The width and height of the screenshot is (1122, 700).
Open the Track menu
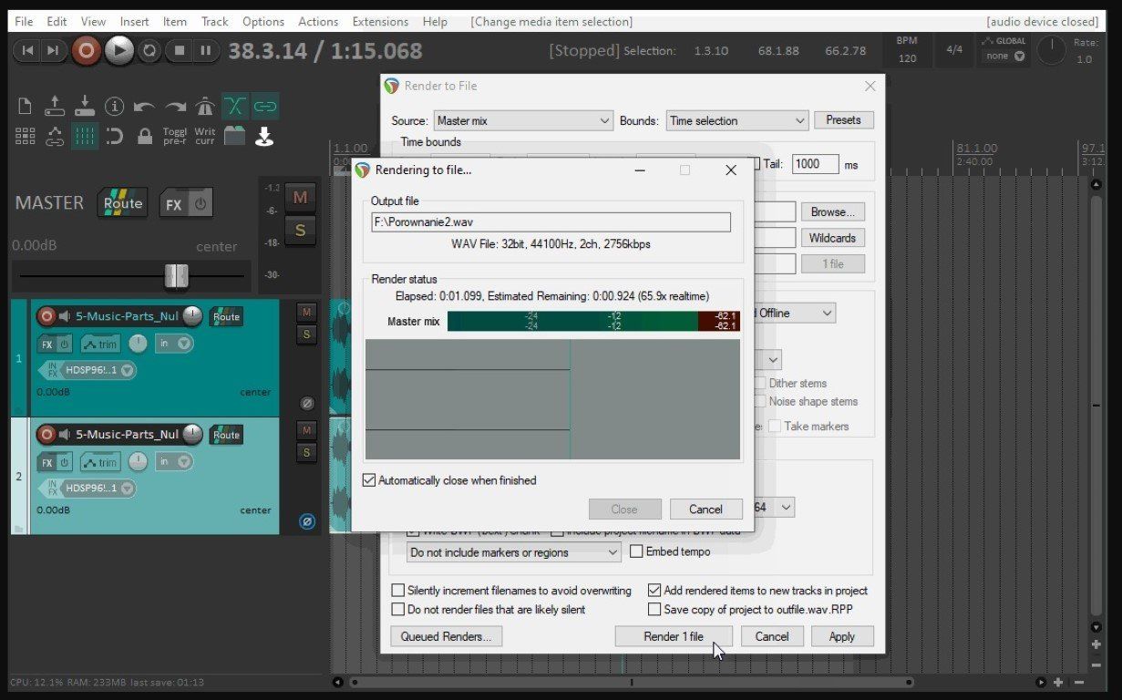[x=215, y=21]
